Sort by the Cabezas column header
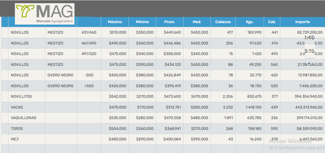This screenshot has height=153, width=325. 223,22
